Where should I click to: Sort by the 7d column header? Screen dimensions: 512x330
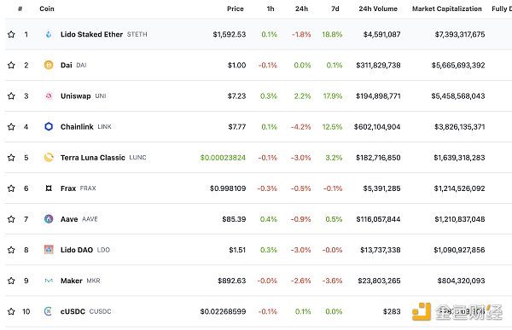pos(335,9)
